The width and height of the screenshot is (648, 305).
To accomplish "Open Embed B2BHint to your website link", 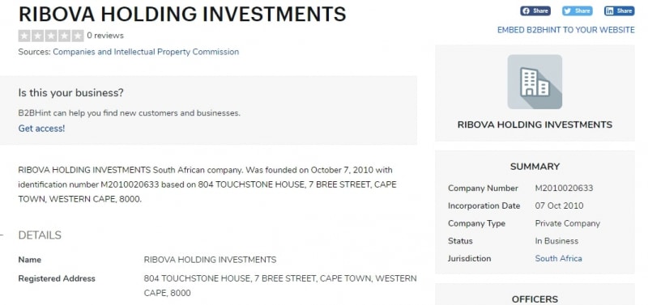I will pos(565,30).
